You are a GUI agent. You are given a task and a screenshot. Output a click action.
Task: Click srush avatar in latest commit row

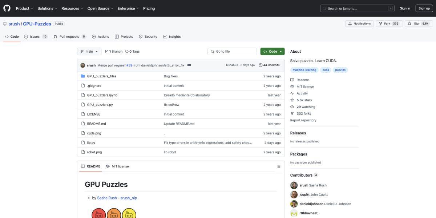point(83,65)
